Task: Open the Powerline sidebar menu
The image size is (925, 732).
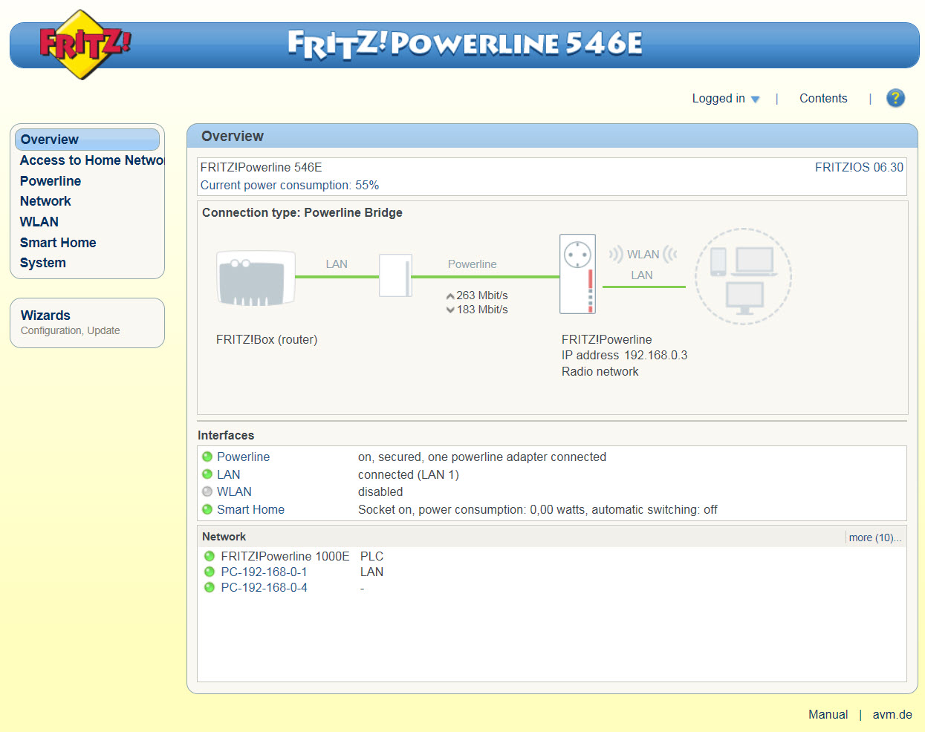Action: [51, 181]
